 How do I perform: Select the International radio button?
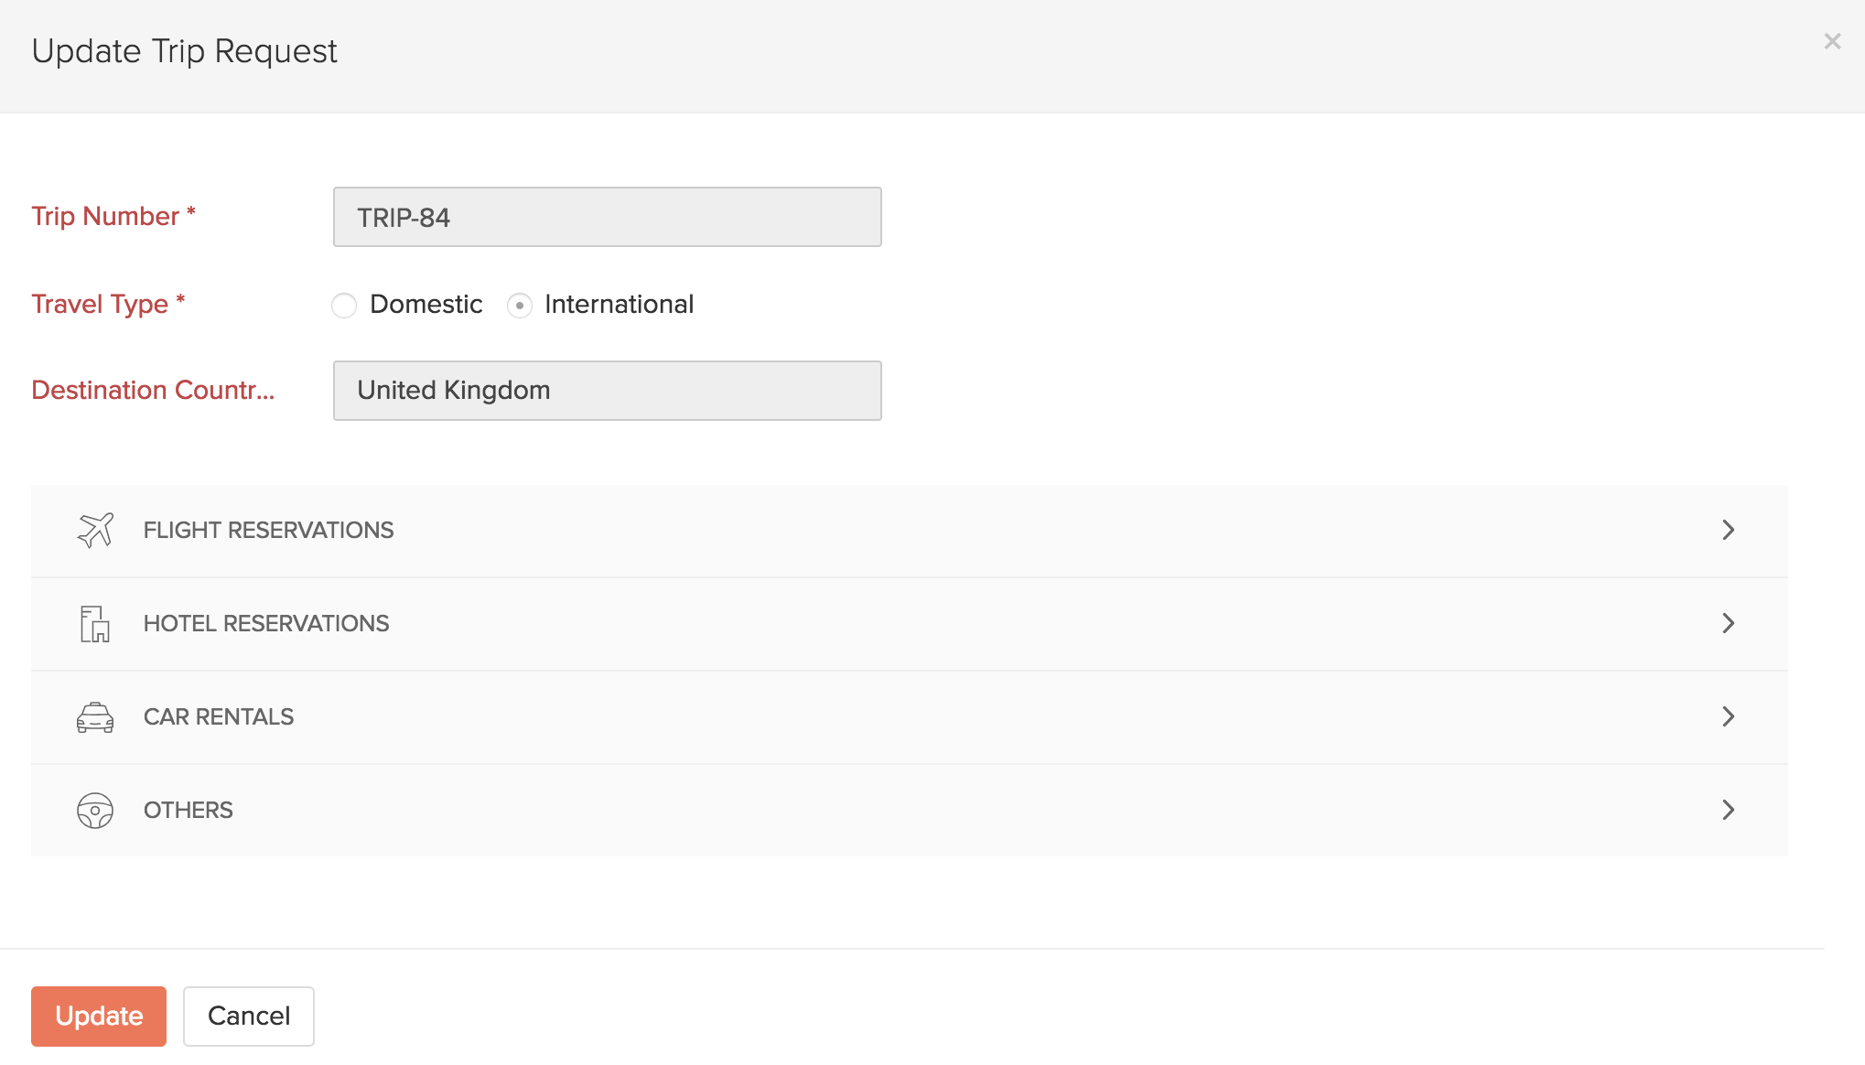pos(520,306)
